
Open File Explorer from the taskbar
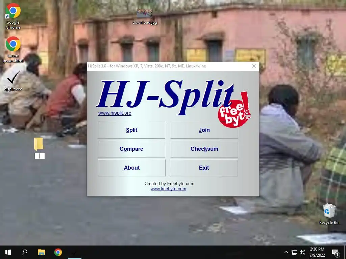pyautogui.click(x=41, y=252)
